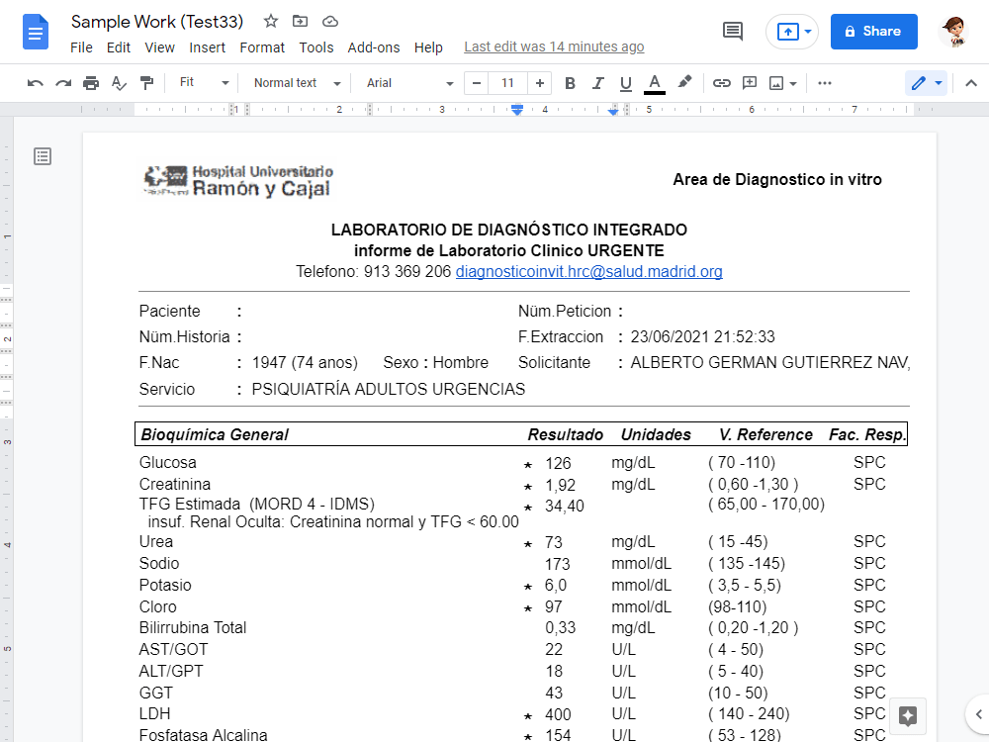The width and height of the screenshot is (989, 742).
Task: Open the Insert menu
Action: point(207,47)
